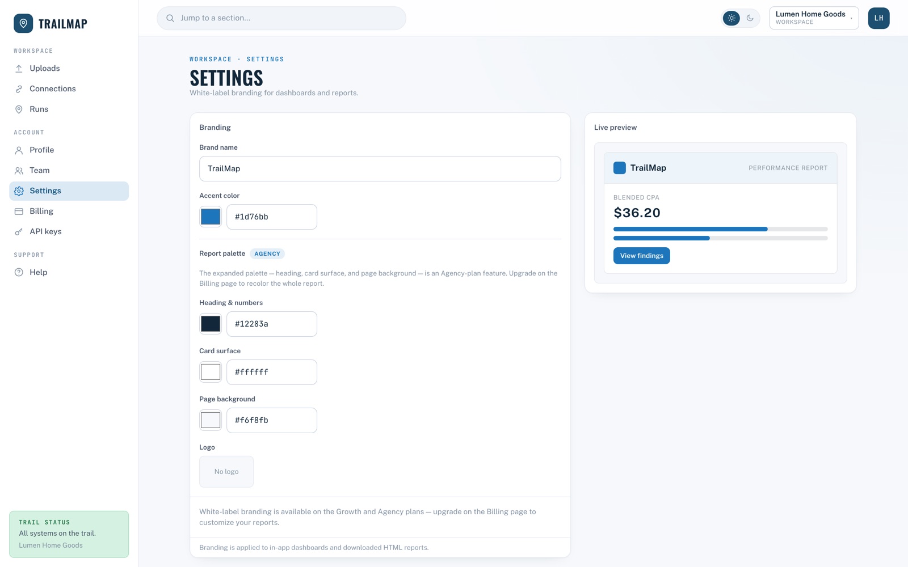This screenshot has width=908, height=567.
Task: Open API keys page
Action: click(x=69, y=232)
